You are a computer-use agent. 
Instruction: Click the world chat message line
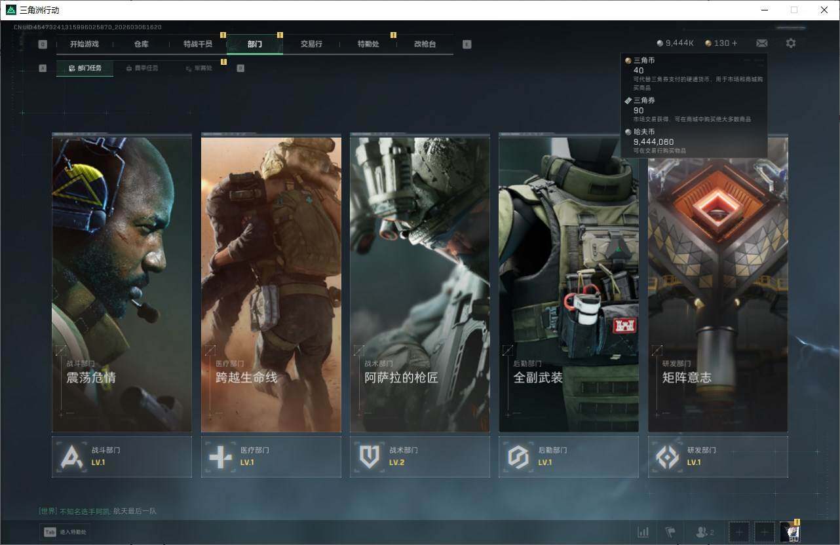(98, 511)
